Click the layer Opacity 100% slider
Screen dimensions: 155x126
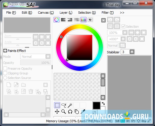pos(36,63)
